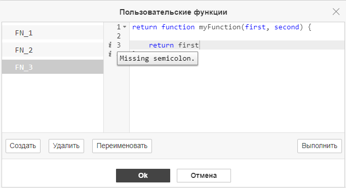Image resolution: width=346 pixels, height=188 pixels.
Task: Click line number 3 in gutter
Action: point(119,45)
